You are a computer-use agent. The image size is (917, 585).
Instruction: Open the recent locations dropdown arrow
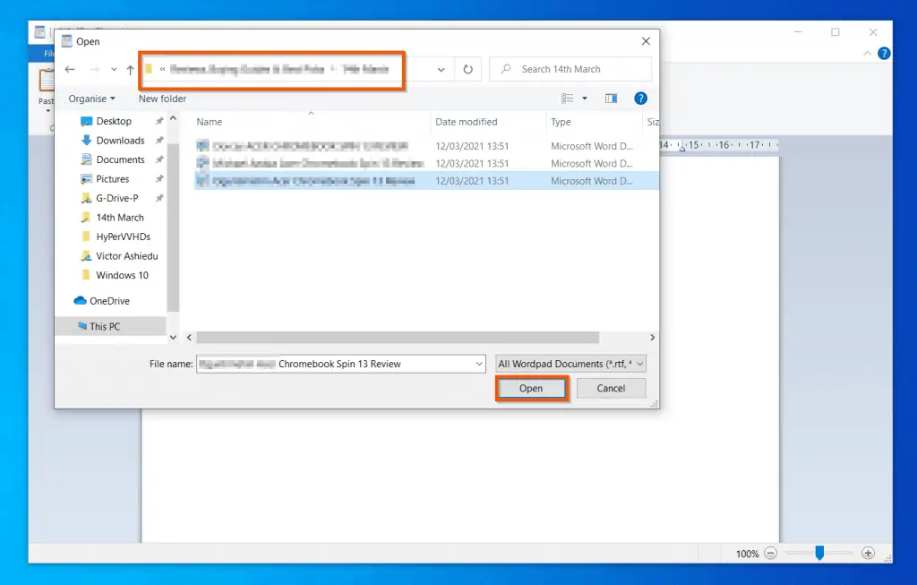(x=114, y=70)
